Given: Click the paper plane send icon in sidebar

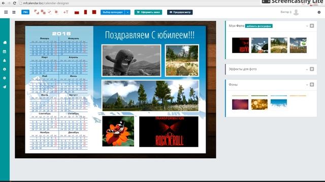Looking at the screenshot, I should click(5, 87).
